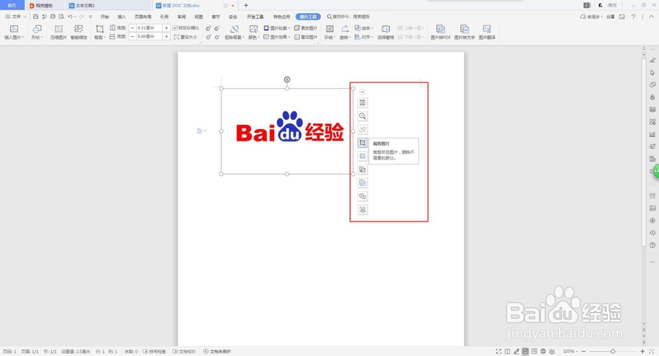
Task: Open the 裁剪 crop dropdown in ribbon
Action: coord(100,32)
